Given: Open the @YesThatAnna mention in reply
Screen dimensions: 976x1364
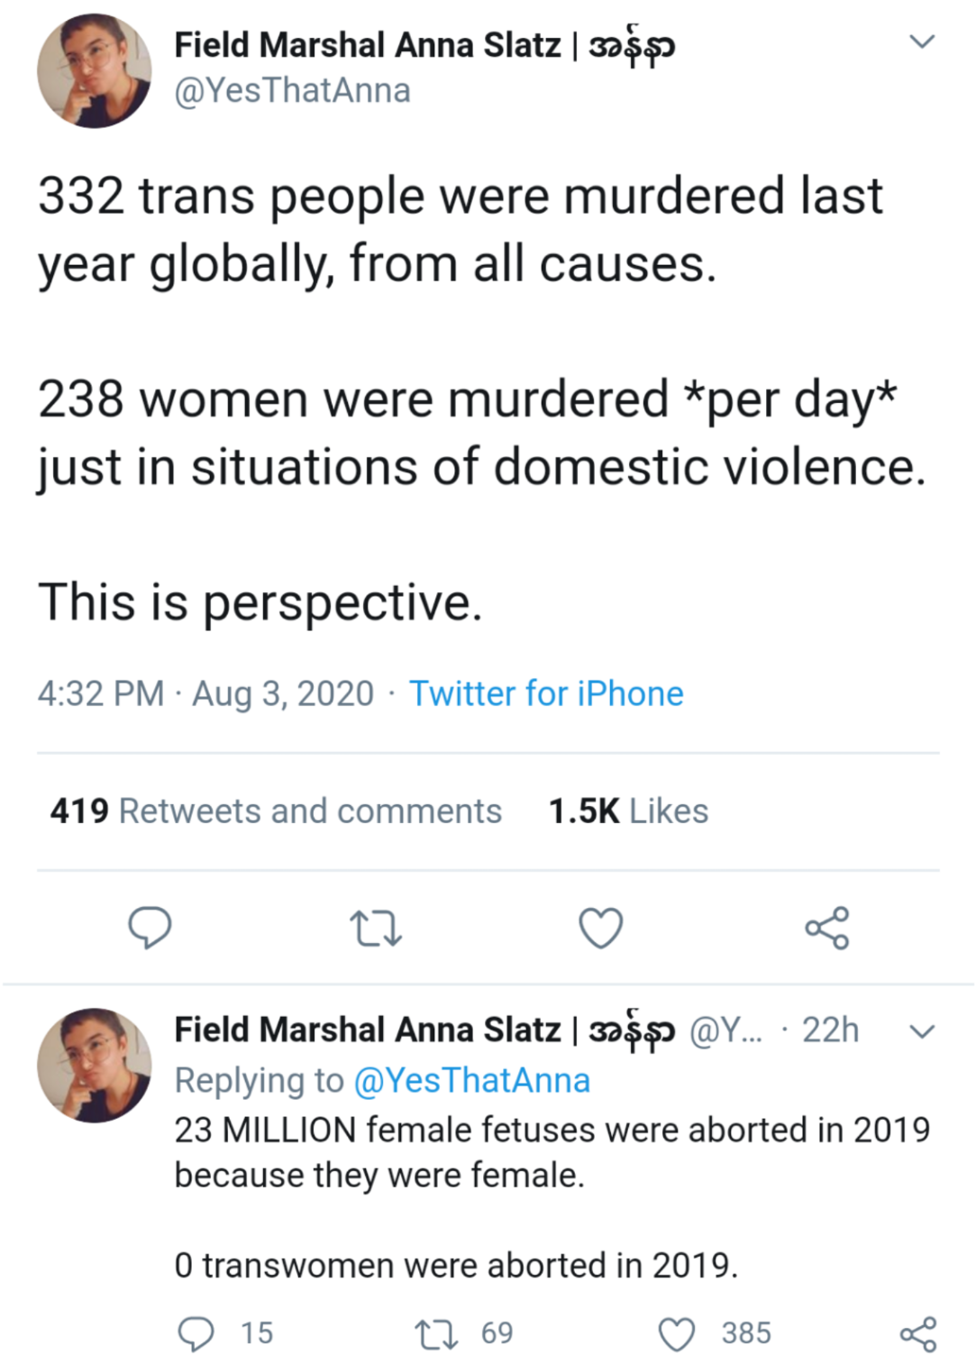Looking at the screenshot, I should [471, 1080].
